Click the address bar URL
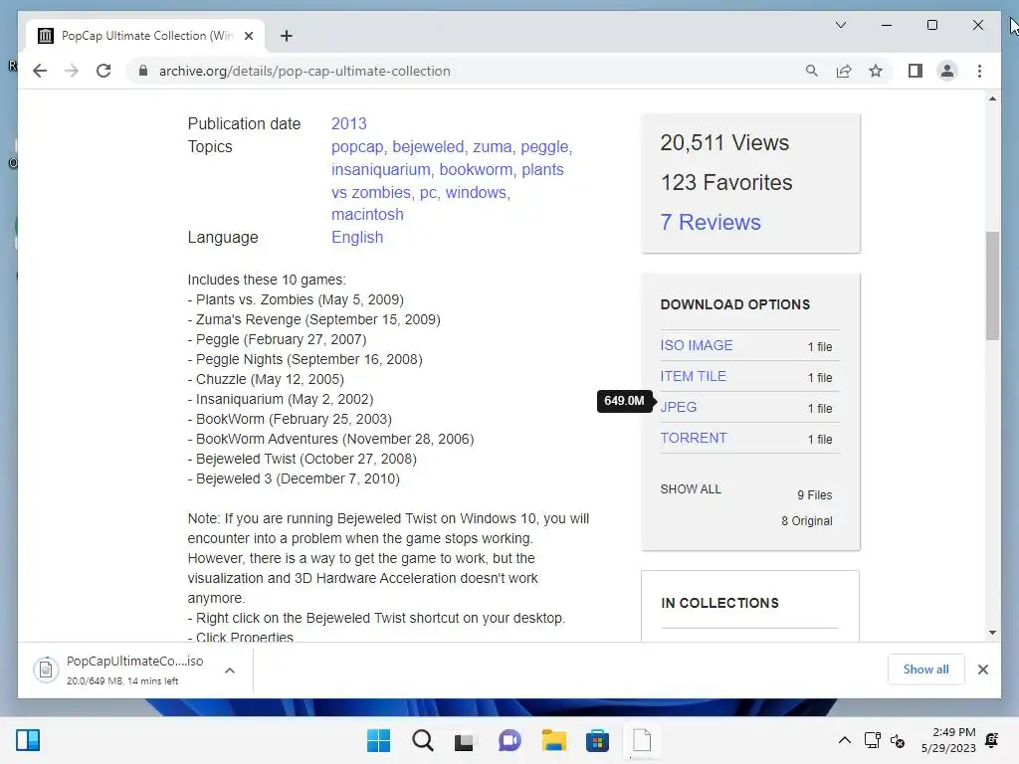1019x764 pixels. [x=305, y=71]
